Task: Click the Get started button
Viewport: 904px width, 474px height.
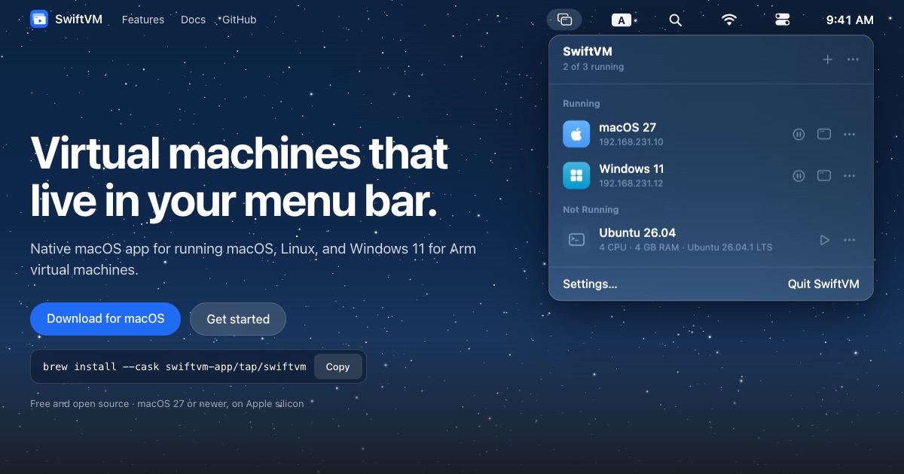Action: 238,319
